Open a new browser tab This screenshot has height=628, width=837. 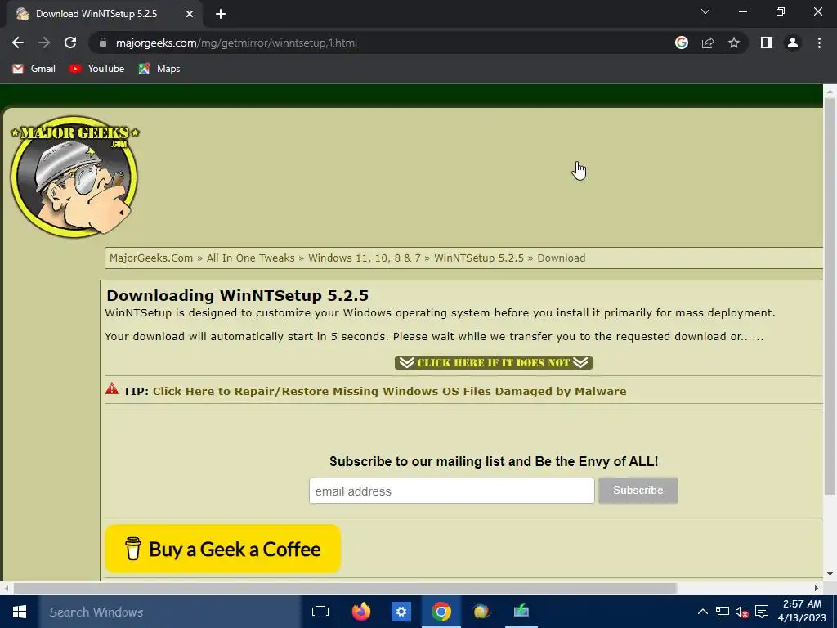pos(221,14)
